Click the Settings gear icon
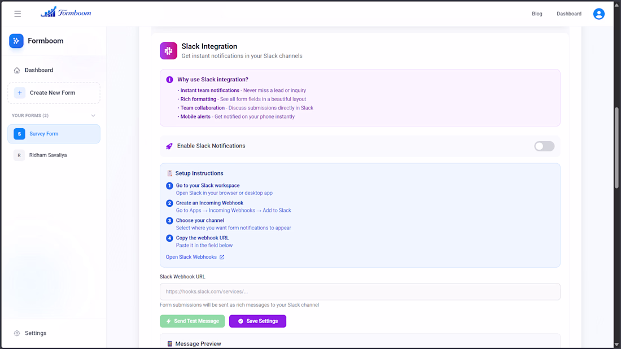 (16, 333)
